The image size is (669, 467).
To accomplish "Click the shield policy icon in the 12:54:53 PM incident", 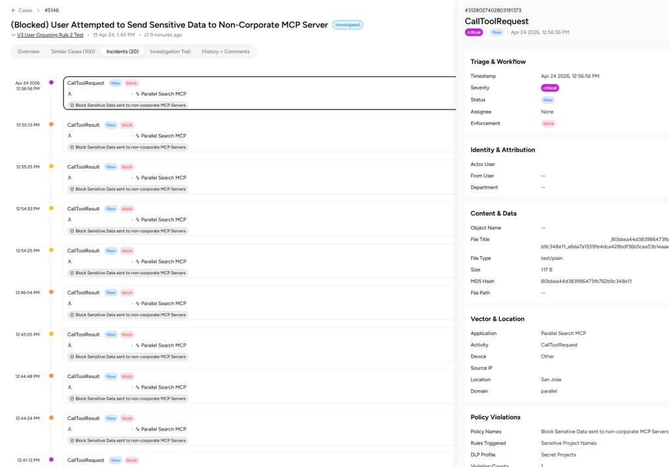I will click(72, 231).
